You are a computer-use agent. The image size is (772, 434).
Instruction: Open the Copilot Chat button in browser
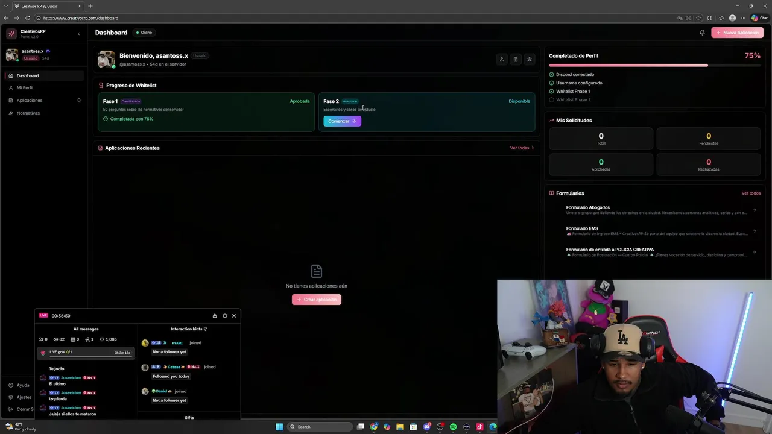tap(760, 18)
